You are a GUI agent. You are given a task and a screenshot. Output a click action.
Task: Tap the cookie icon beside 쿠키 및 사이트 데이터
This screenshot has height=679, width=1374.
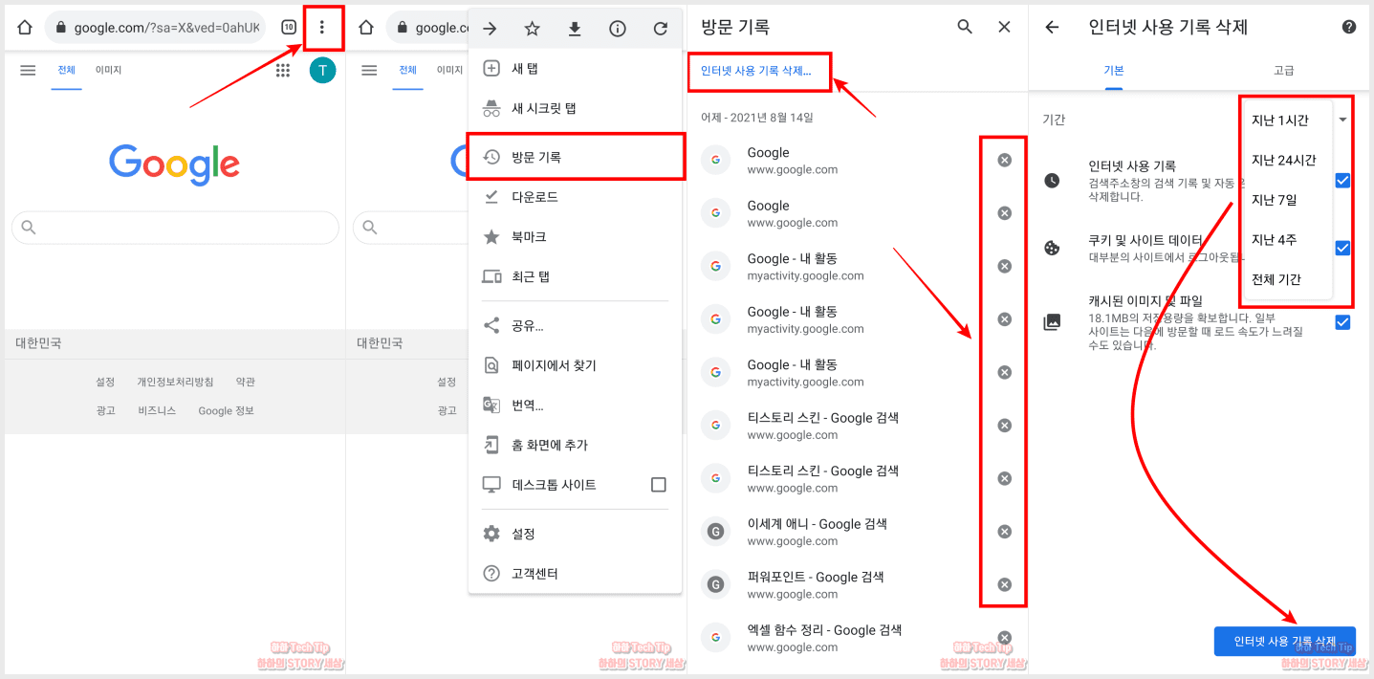tap(1052, 249)
